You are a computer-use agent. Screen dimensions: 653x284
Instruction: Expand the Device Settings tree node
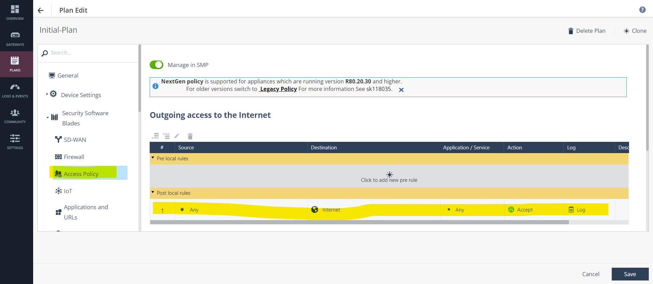(47, 94)
